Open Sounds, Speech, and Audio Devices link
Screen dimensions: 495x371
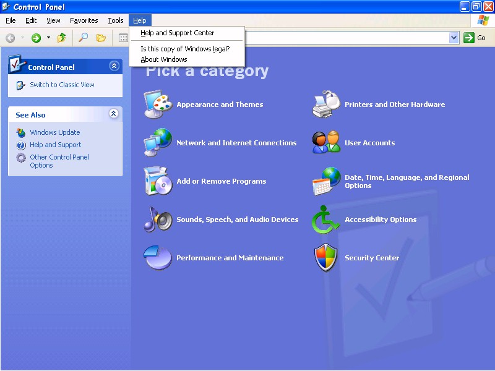[x=238, y=220]
